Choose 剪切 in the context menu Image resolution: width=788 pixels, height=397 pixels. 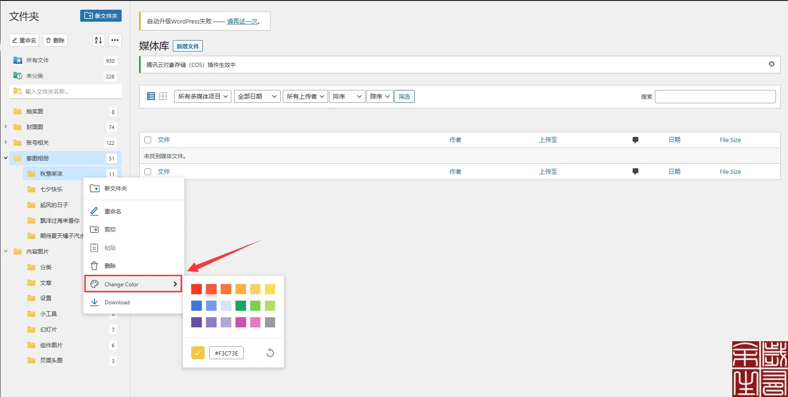coord(134,230)
